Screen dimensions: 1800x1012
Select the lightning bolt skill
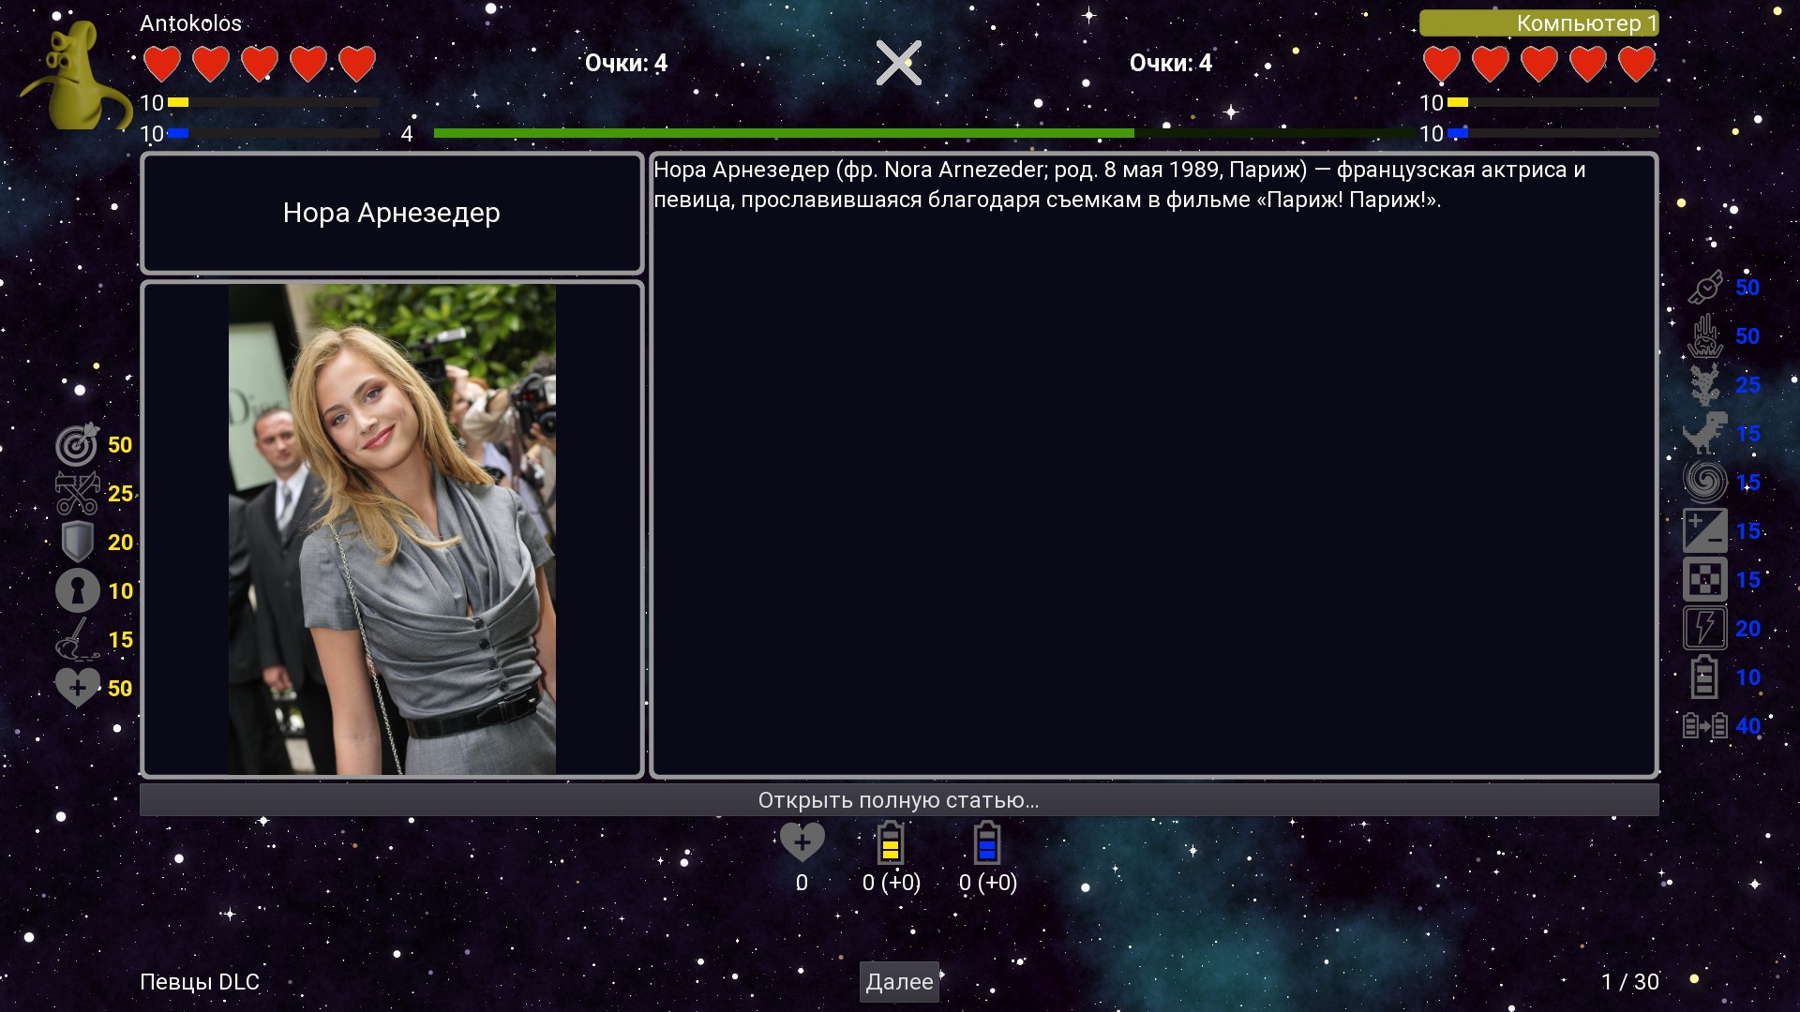pyautogui.click(x=1704, y=629)
